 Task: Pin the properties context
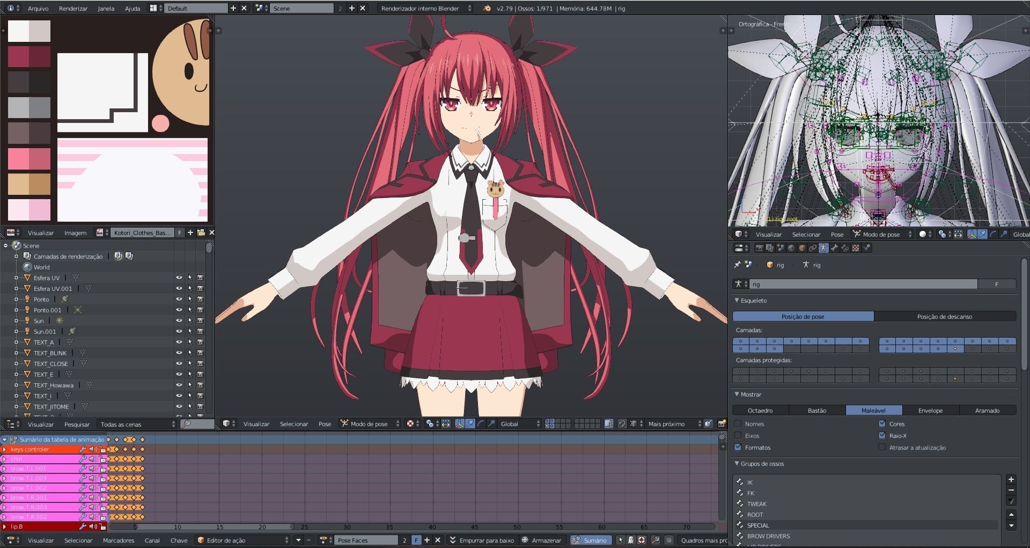click(x=737, y=265)
